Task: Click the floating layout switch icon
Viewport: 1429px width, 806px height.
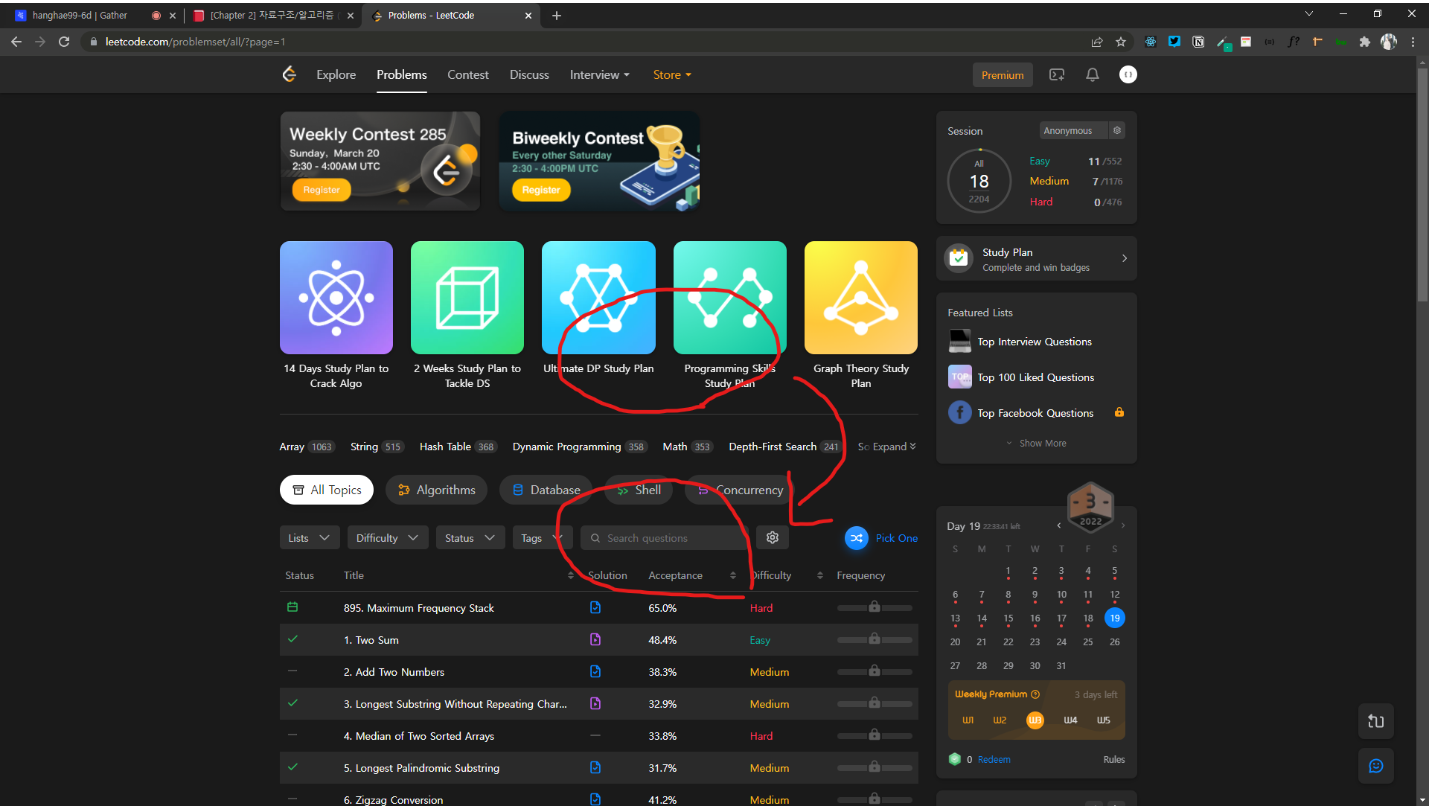Action: pyautogui.click(x=1375, y=721)
